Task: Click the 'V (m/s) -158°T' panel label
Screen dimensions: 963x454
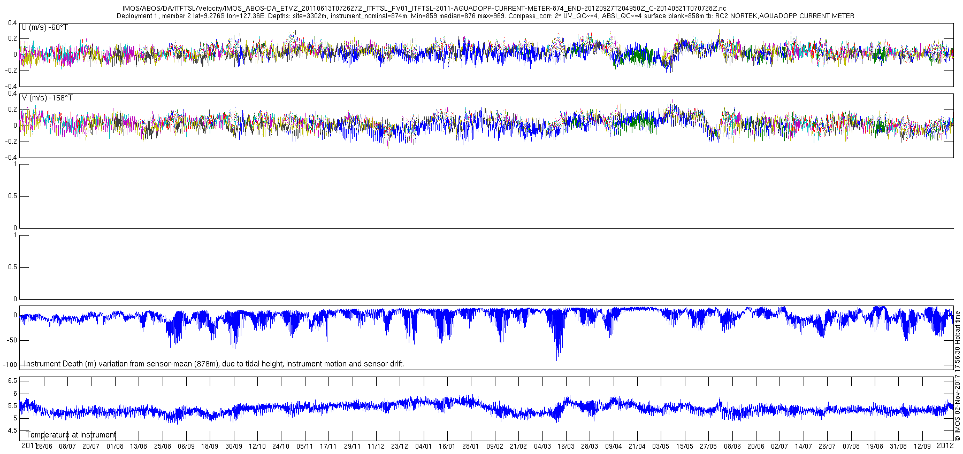Action: click(47, 98)
